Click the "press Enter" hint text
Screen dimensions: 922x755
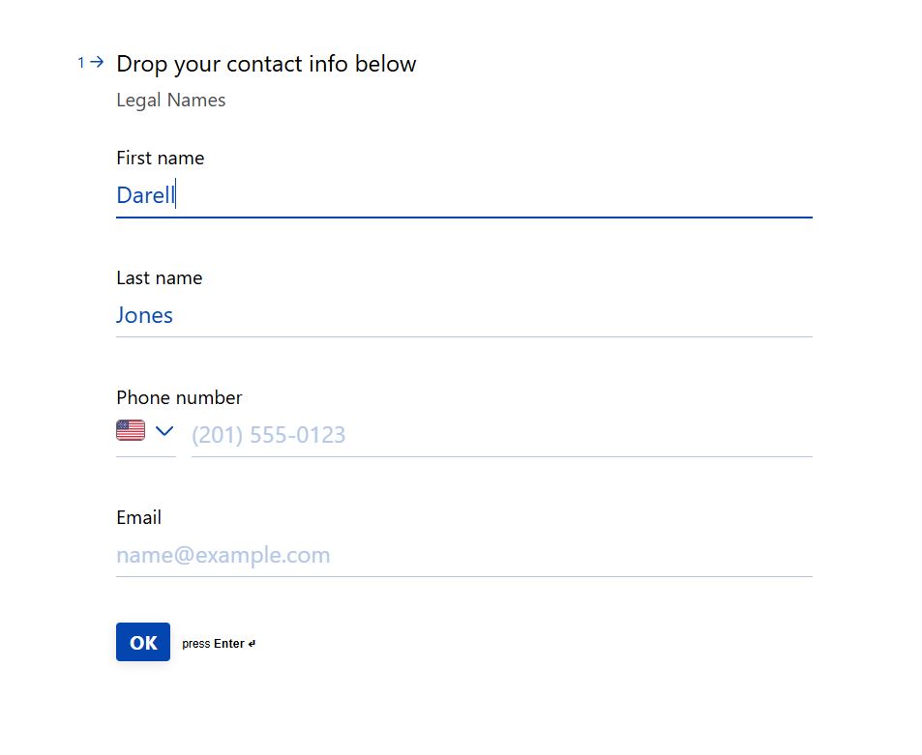tap(213, 644)
